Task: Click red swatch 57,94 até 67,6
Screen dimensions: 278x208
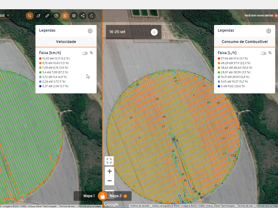Action: click(219, 58)
